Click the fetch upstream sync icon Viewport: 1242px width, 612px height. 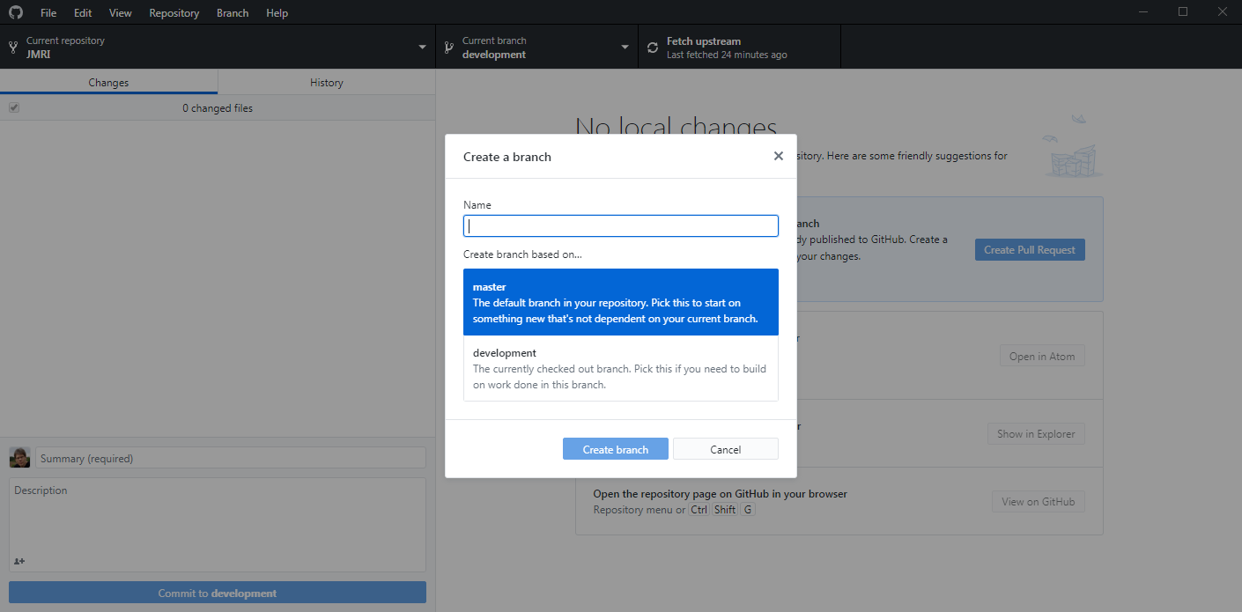tap(653, 48)
